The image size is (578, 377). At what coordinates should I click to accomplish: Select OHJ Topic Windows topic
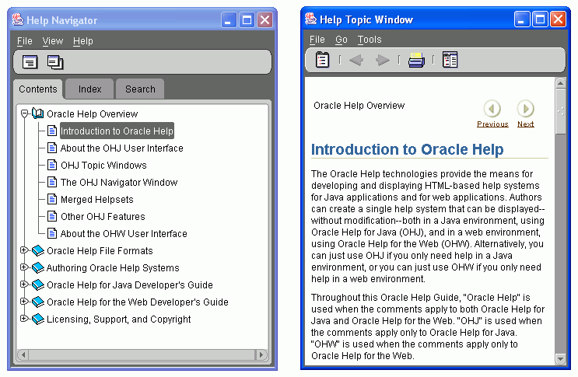click(103, 165)
